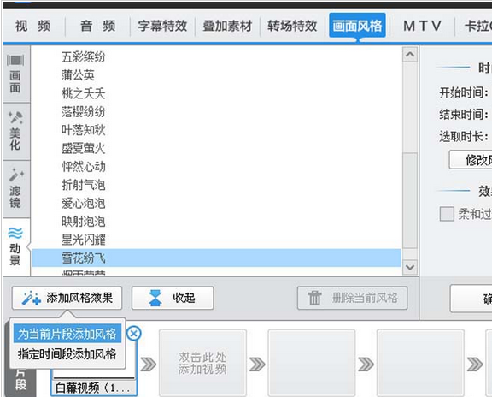Click the 双击此处添加视频 placeholder slot

click(x=202, y=363)
